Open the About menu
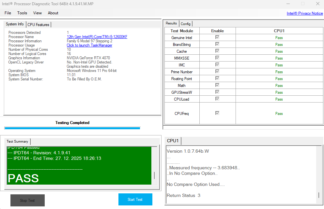Screen dimensions: 324x209 pos(53,13)
